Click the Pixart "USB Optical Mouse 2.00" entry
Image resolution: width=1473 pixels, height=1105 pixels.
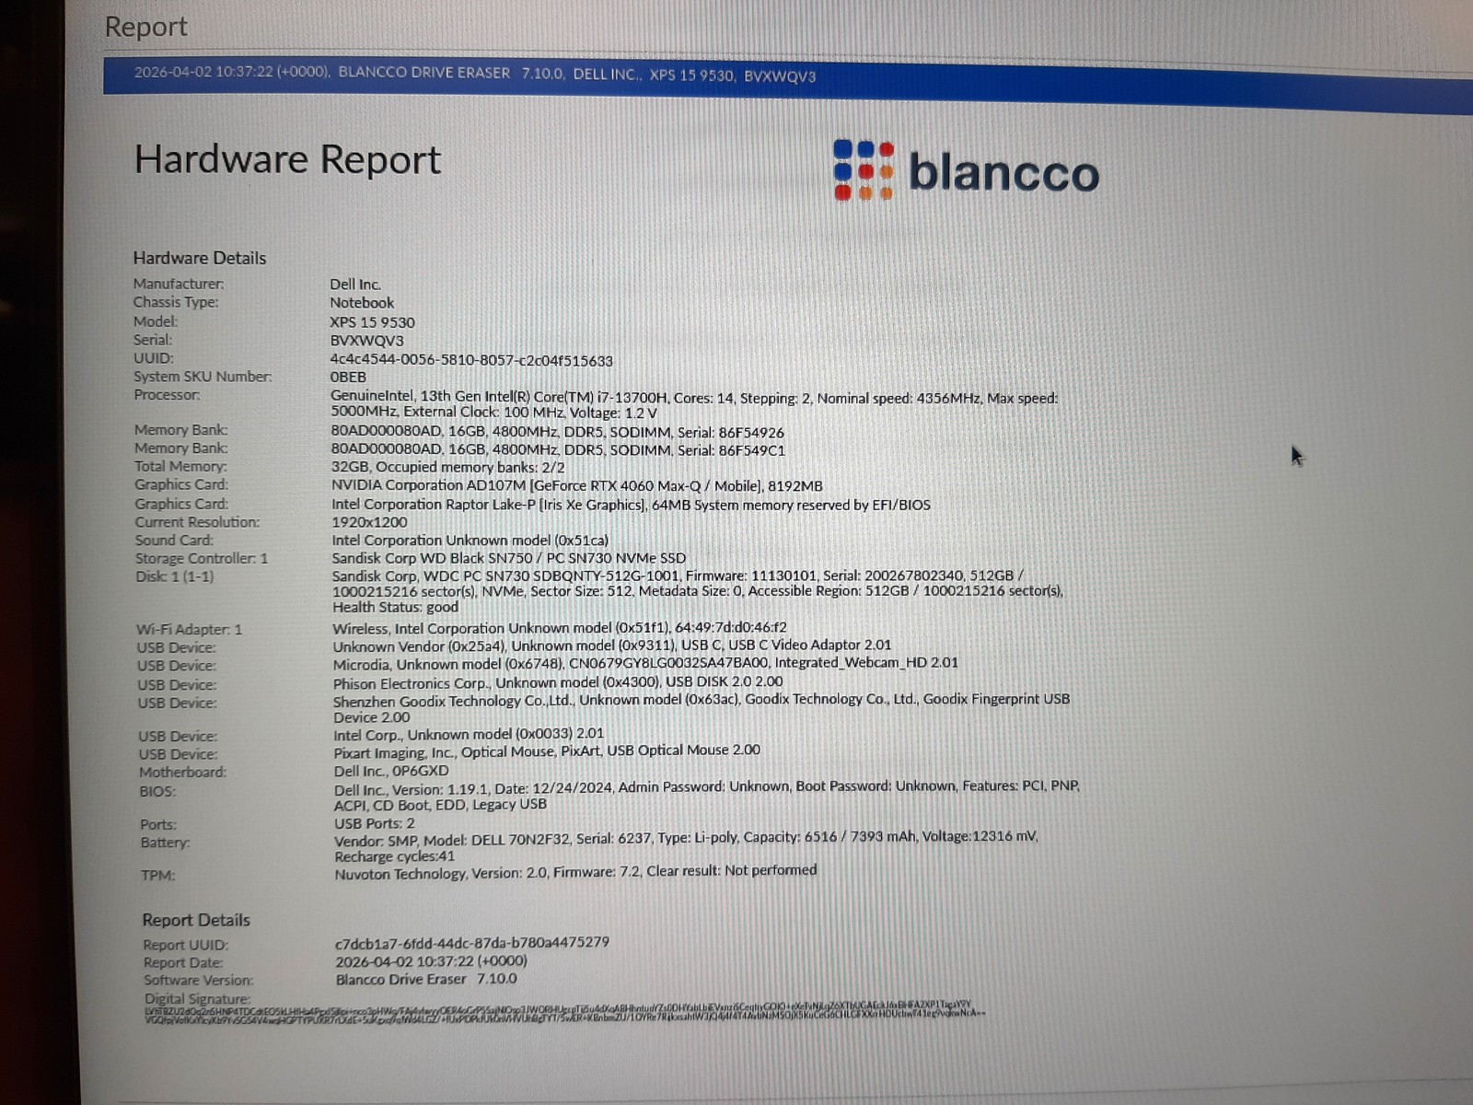547,750
